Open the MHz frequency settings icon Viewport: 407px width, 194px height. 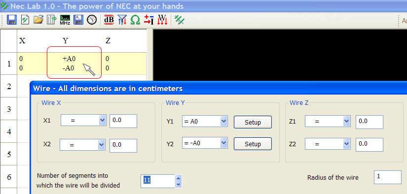click(x=65, y=20)
